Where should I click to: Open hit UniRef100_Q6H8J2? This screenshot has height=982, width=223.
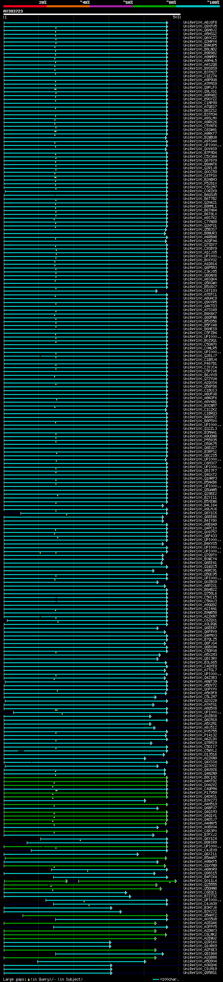[x=200, y=30]
